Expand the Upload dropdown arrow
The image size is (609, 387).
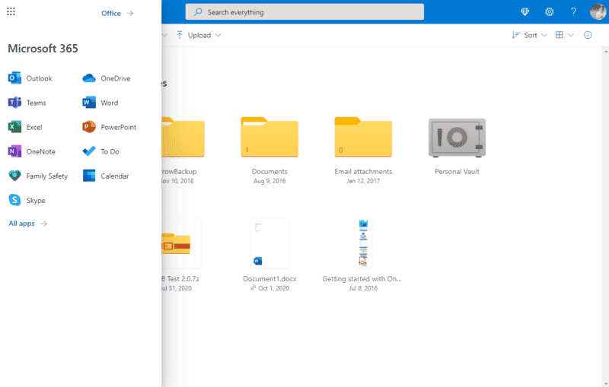[218, 35]
